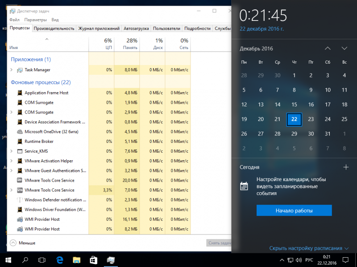Open File Explorer from the taskbar
Viewport: 357px width, 267px height.
click(76, 260)
